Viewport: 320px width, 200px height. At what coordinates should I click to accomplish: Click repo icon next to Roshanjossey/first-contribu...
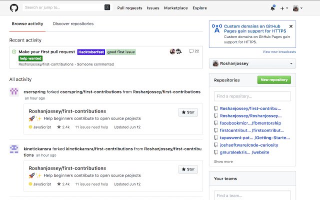[x=215, y=108]
